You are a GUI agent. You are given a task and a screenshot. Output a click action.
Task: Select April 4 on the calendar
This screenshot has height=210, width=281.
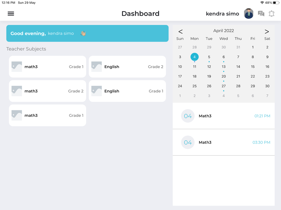click(x=194, y=57)
